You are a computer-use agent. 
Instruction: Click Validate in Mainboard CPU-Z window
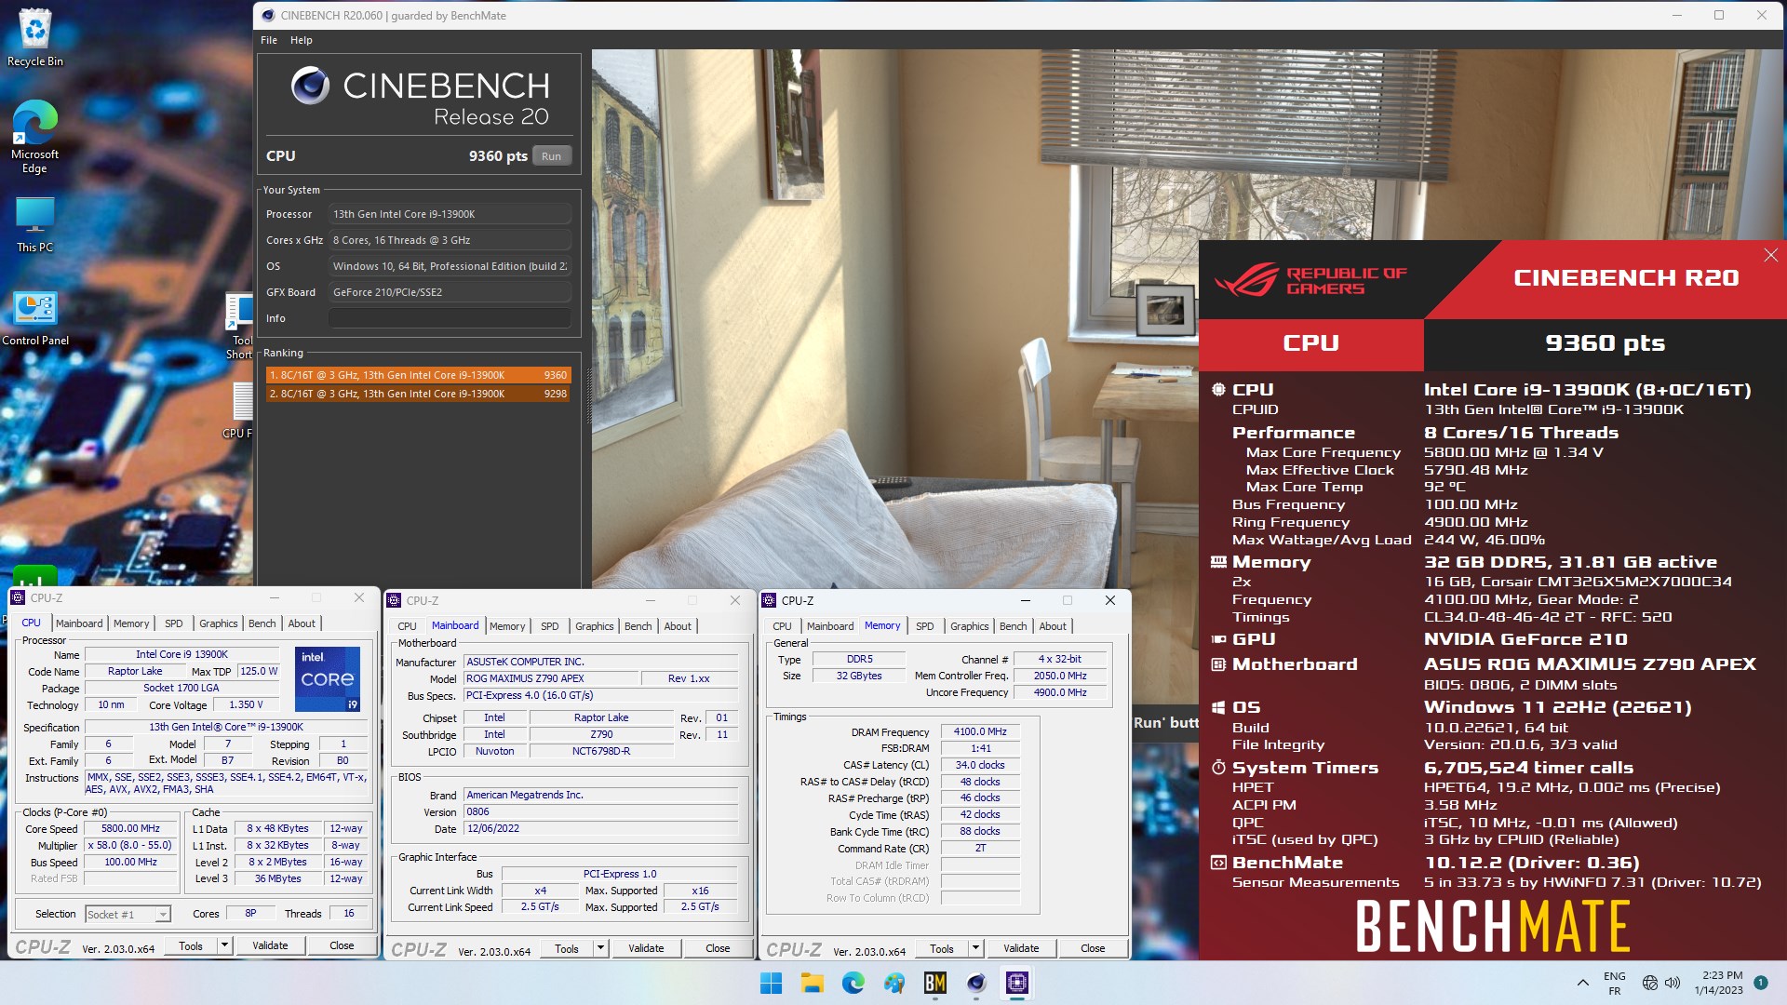646,948
